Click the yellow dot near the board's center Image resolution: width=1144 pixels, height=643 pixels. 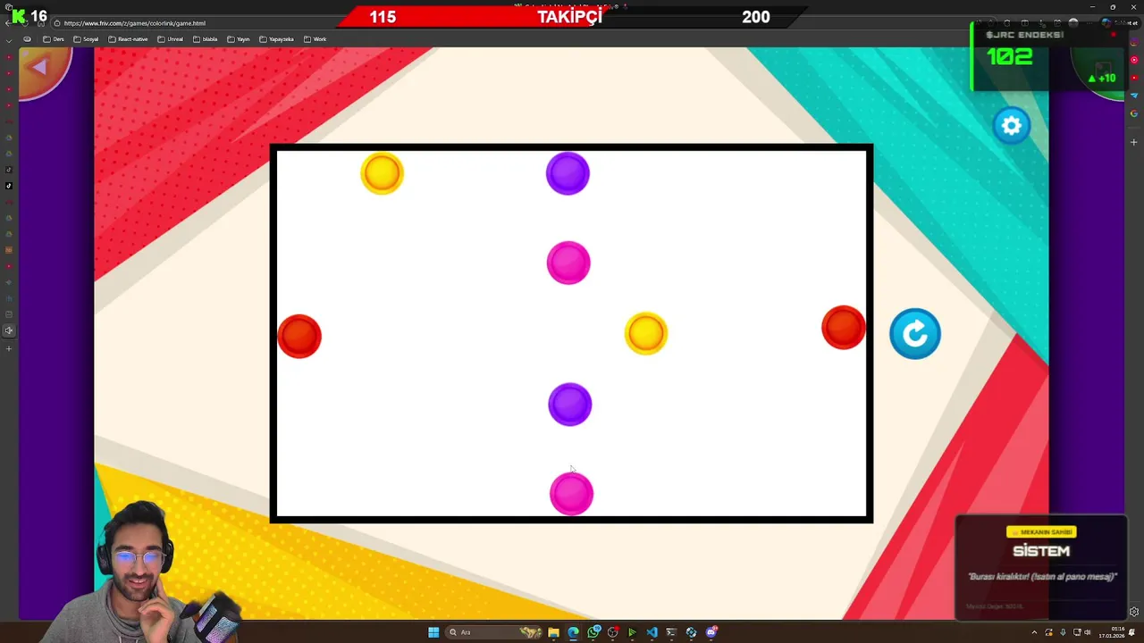[x=645, y=333]
